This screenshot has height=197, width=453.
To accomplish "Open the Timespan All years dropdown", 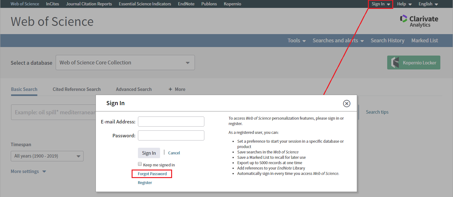I will pos(47,156).
